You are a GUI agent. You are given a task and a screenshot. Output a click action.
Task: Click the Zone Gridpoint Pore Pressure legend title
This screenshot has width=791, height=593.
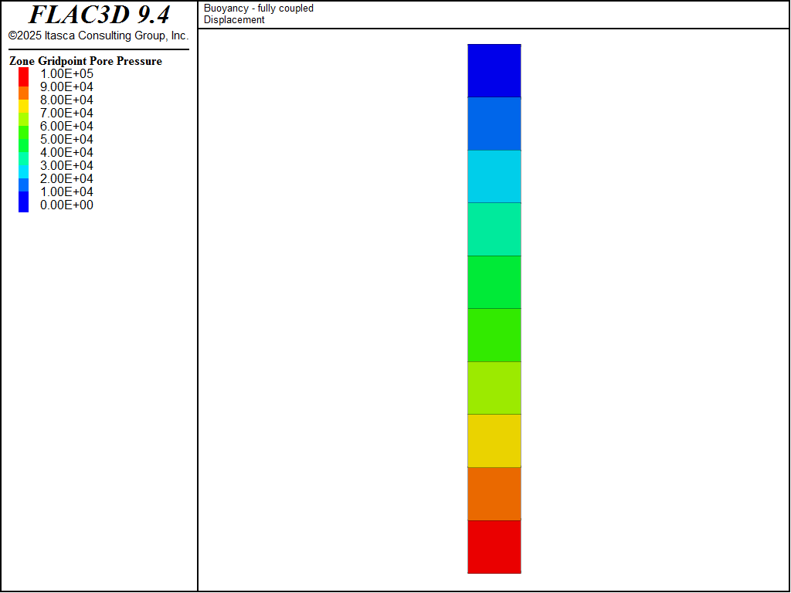(86, 61)
